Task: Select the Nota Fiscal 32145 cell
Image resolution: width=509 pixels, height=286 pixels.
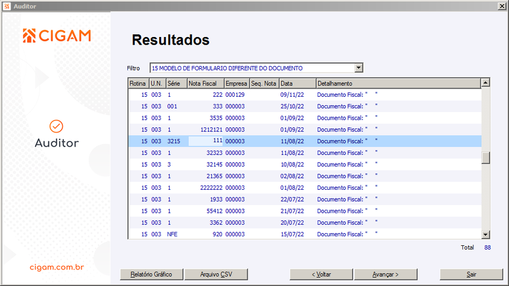Action: 206,164
